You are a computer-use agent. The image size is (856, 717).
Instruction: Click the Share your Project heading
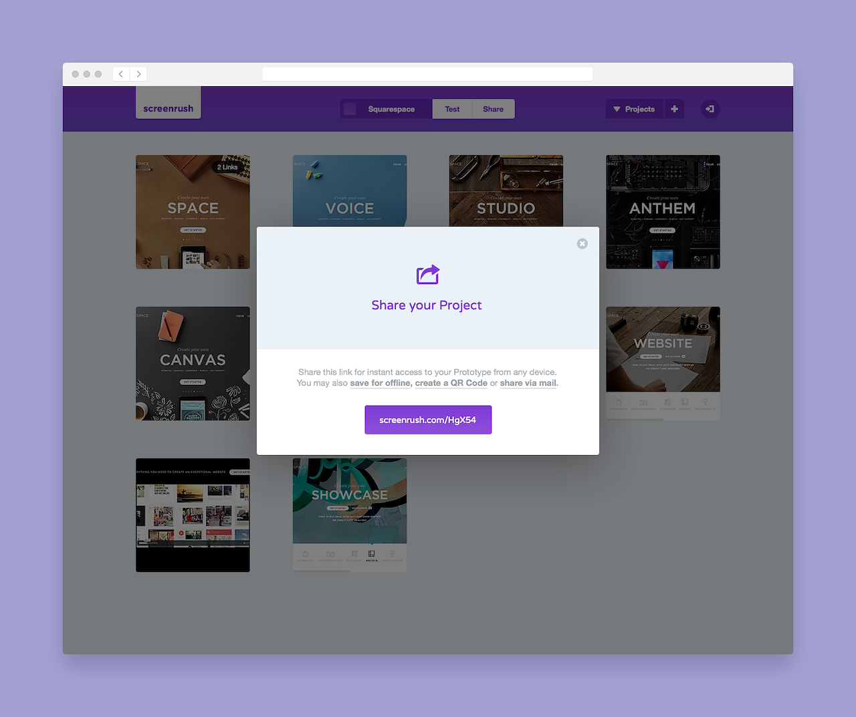(x=427, y=305)
